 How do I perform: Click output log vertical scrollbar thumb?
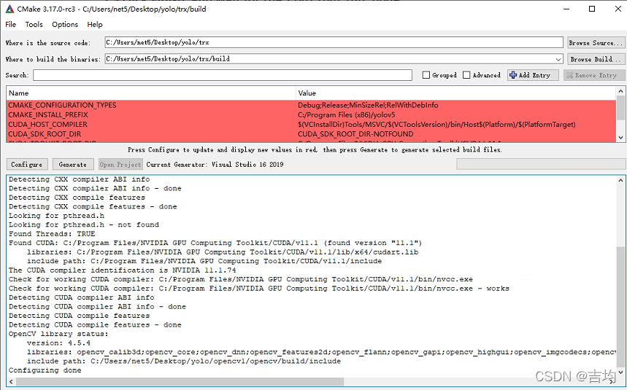620,307
